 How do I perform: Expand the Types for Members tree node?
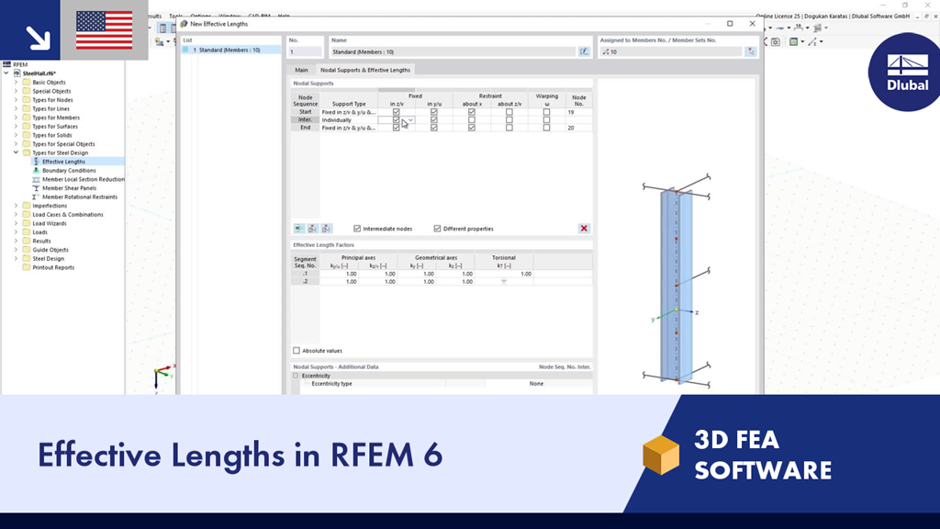tap(17, 118)
